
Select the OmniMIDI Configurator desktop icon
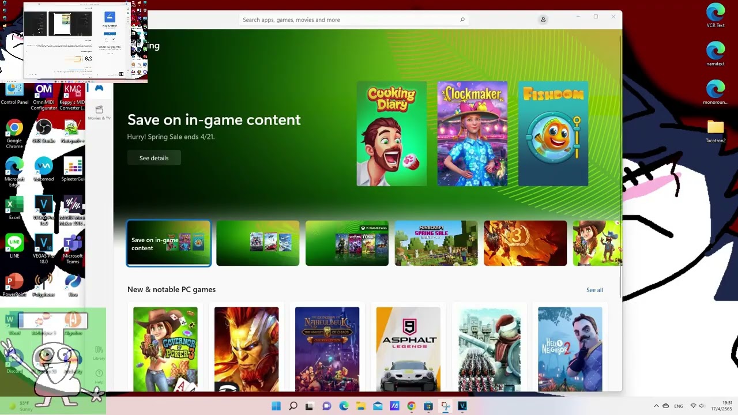click(x=44, y=97)
